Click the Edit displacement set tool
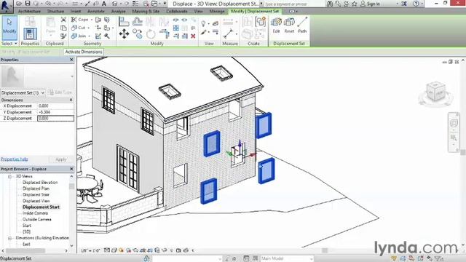Image resolution: width=466 pixels, height=262 pixels. pos(276,25)
